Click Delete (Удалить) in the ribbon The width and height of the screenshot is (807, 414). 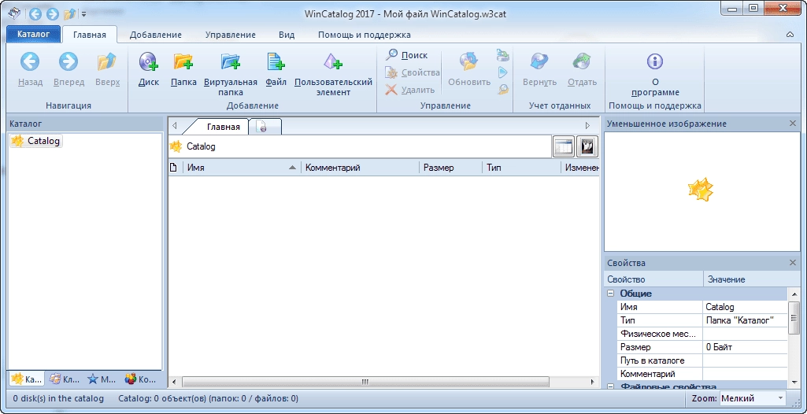tap(410, 90)
